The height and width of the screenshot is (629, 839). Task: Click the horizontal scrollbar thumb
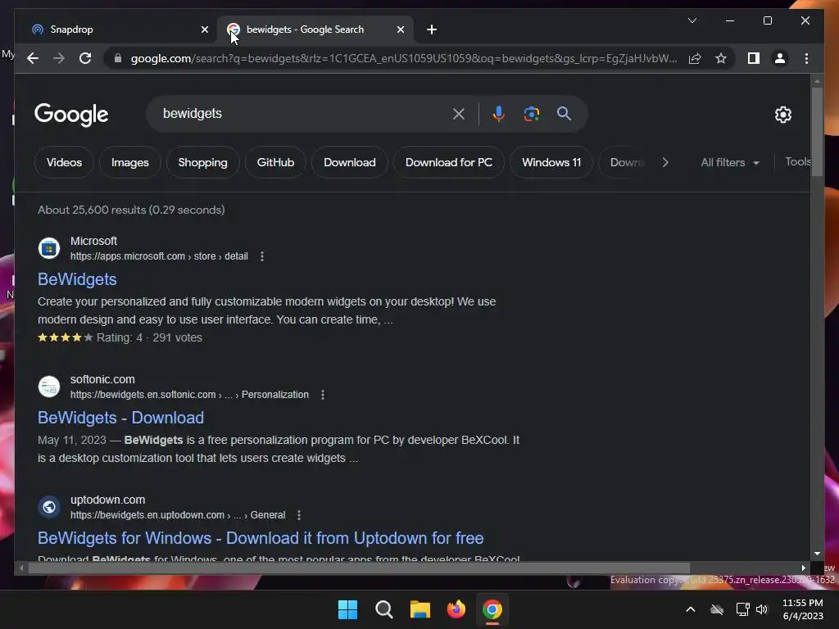359,568
